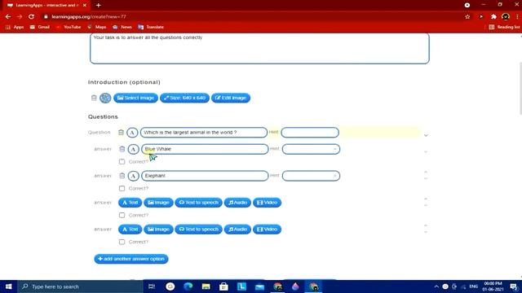Open the Chrome three-dot menu
Image resolution: width=522 pixels, height=293 pixels.
[x=517, y=16]
